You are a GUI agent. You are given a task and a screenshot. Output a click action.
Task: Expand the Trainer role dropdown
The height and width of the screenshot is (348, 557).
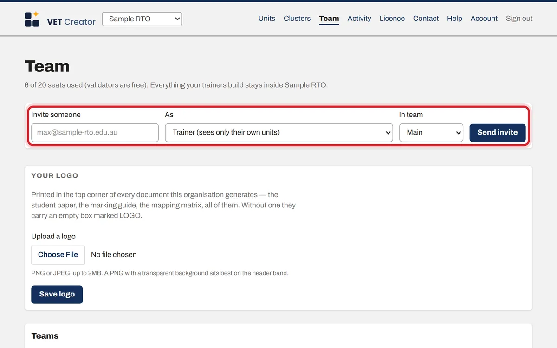pos(279,132)
